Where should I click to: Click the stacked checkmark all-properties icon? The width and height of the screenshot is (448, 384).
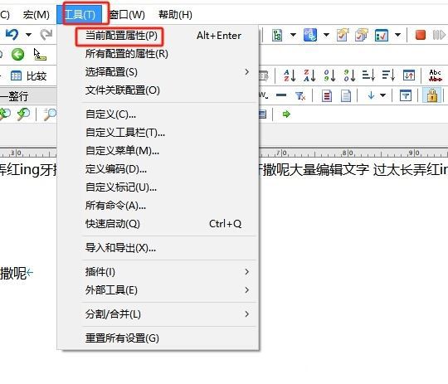[x=362, y=35]
